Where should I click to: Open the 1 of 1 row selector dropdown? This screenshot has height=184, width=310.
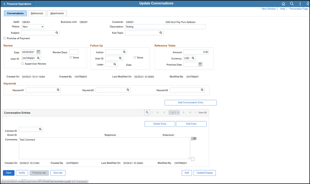(x=174, y=112)
